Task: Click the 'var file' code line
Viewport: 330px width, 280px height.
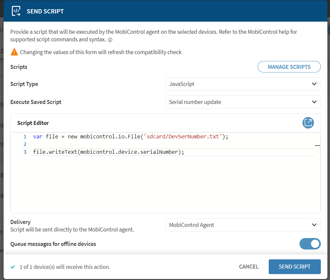Action: coord(130,136)
